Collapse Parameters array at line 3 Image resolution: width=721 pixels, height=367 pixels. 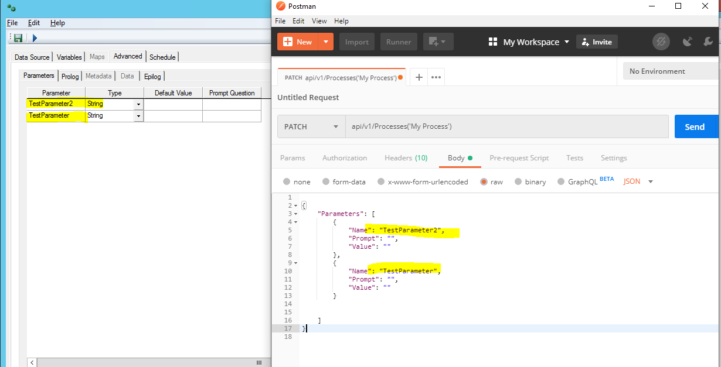click(295, 214)
